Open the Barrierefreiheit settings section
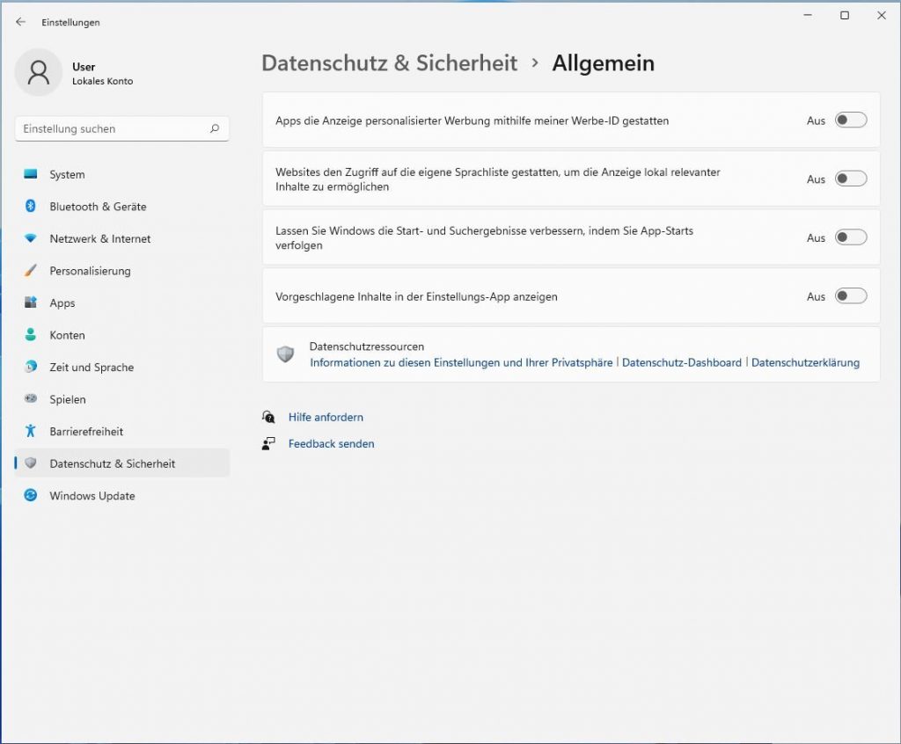901x744 pixels. pyautogui.click(x=86, y=432)
